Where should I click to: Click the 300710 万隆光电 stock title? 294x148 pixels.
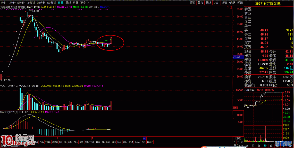point(268,4)
